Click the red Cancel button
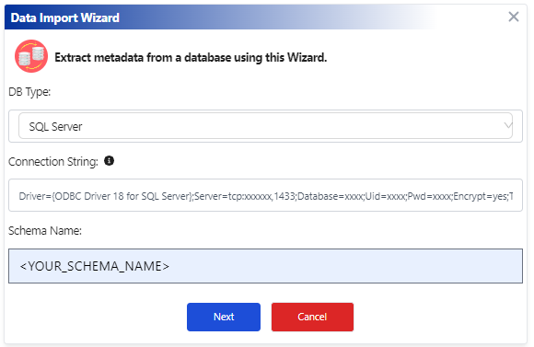 click(x=312, y=317)
